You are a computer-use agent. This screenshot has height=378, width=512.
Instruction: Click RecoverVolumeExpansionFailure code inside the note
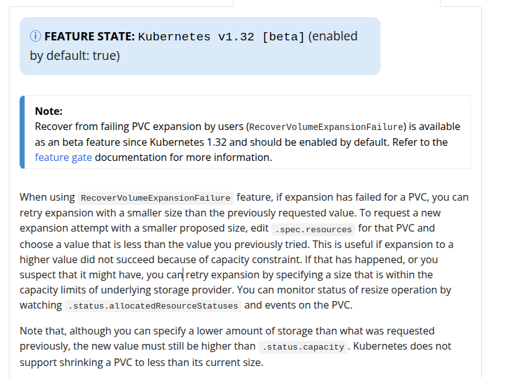[x=326, y=127]
